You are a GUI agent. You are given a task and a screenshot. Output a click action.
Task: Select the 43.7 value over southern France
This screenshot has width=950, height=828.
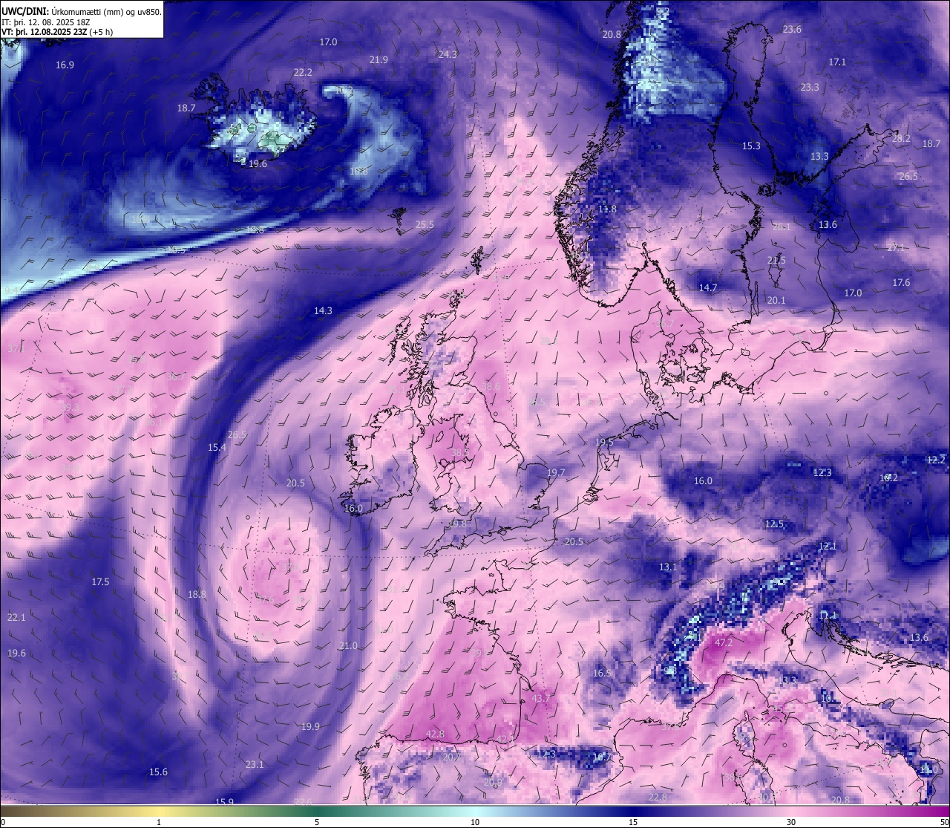[x=541, y=699]
